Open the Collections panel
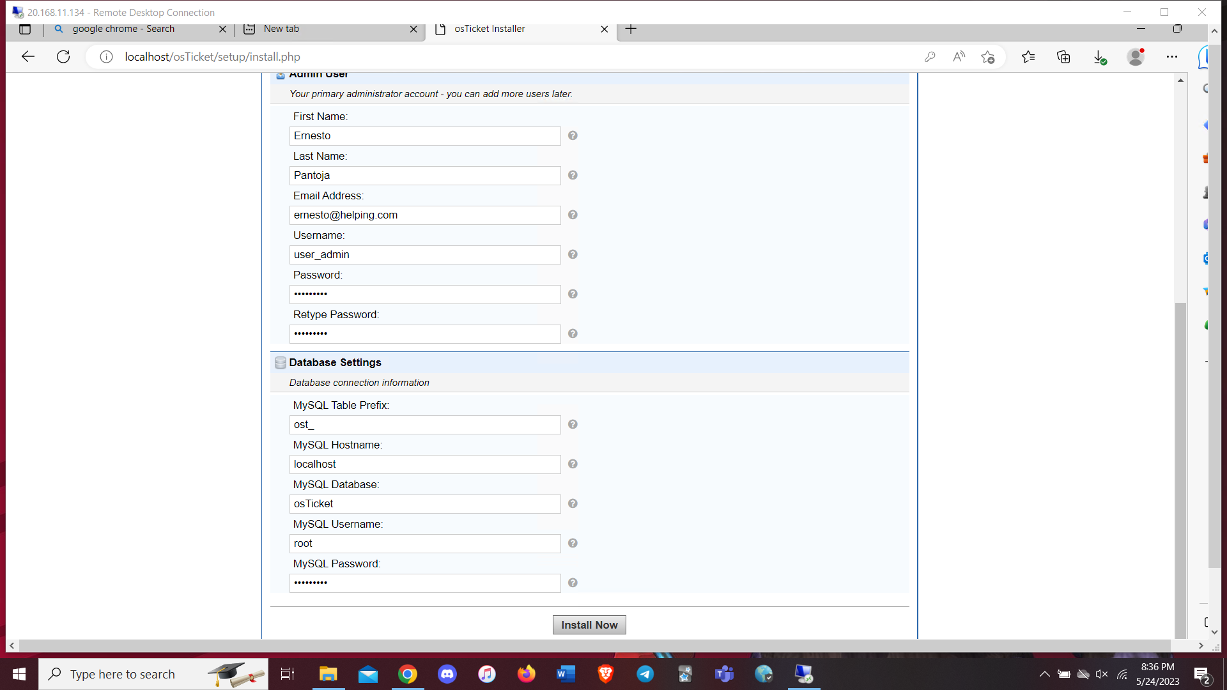The width and height of the screenshot is (1227, 690). [1064, 57]
